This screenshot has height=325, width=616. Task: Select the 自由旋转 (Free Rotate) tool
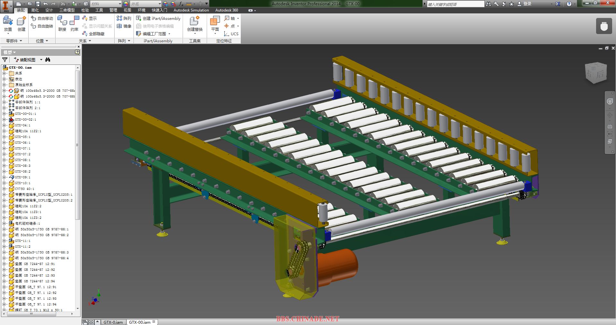[x=42, y=26]
